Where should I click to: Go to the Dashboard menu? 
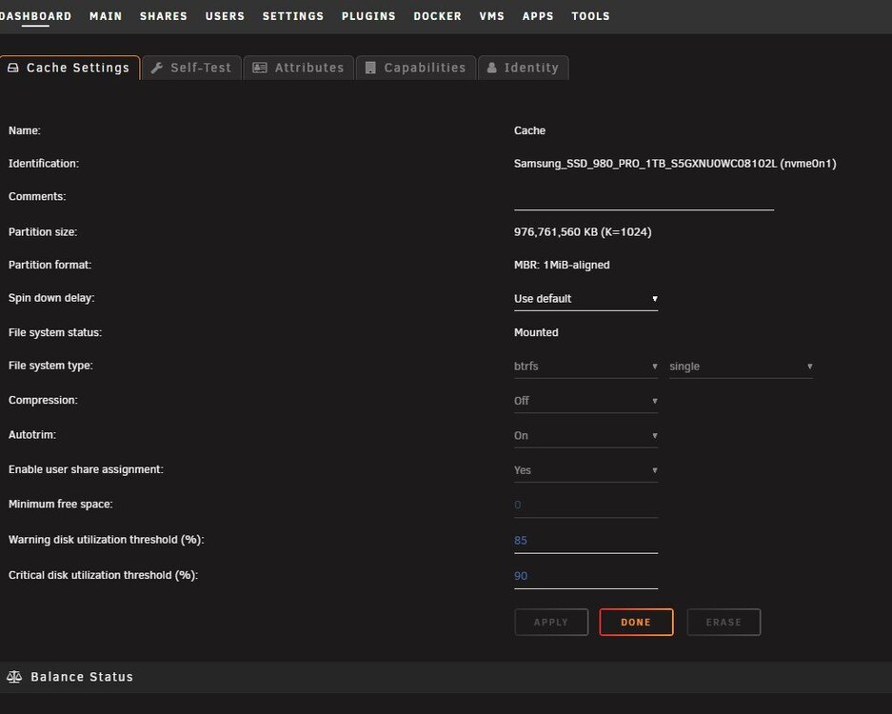pyautogui.click(x=35, y=16)
